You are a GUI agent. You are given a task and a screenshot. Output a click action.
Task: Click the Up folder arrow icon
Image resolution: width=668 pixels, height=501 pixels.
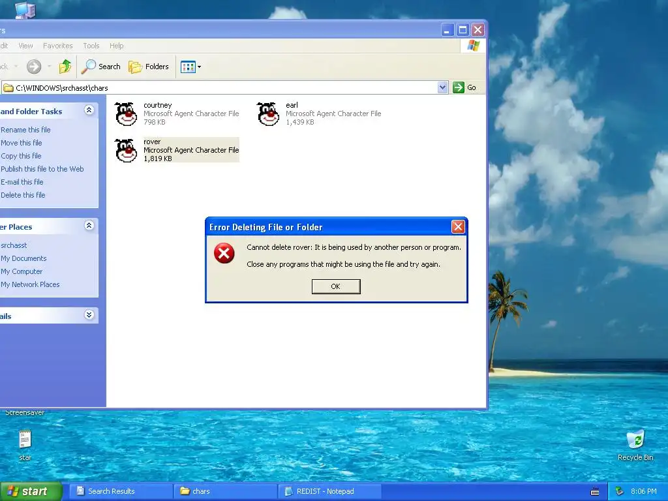click(65, 67)
